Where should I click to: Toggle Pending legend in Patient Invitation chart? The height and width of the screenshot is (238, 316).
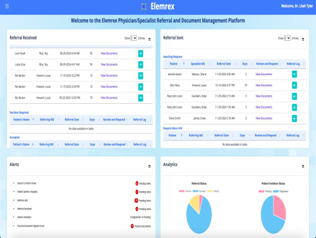265,192
